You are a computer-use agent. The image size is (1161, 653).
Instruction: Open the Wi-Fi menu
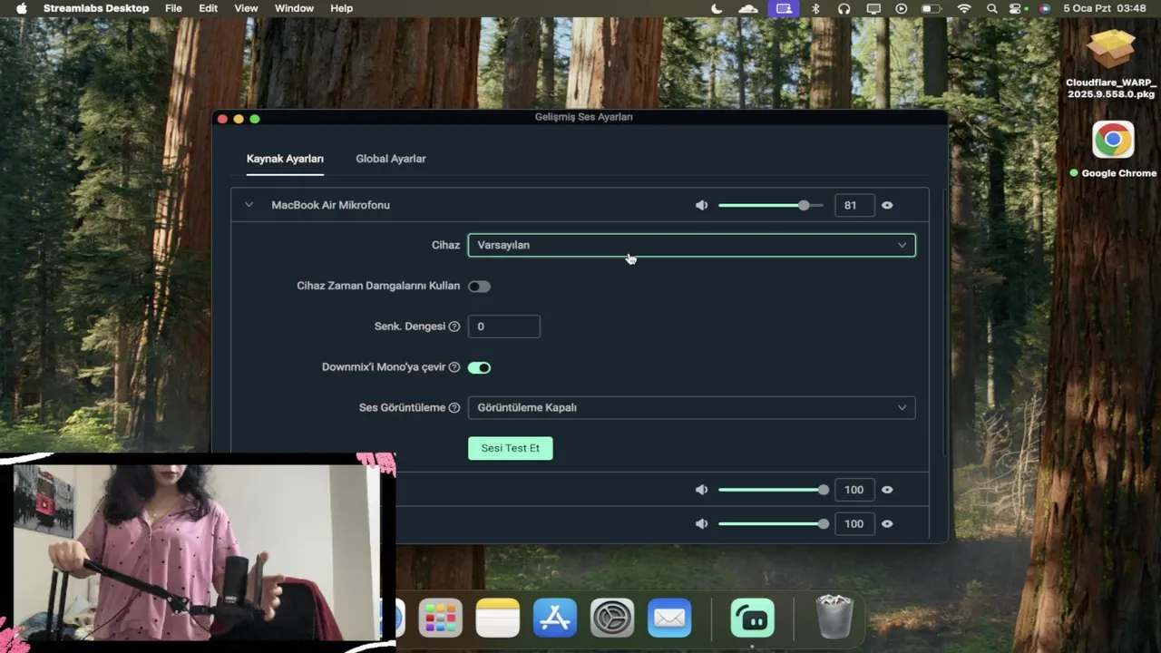click(x=964, y=8)
